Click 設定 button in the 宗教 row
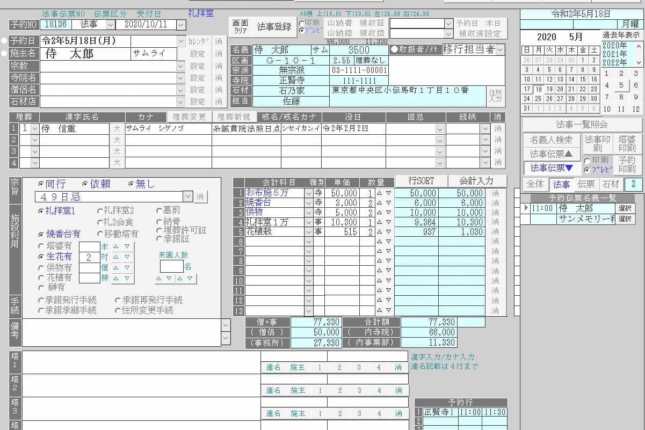 [198, 66]
